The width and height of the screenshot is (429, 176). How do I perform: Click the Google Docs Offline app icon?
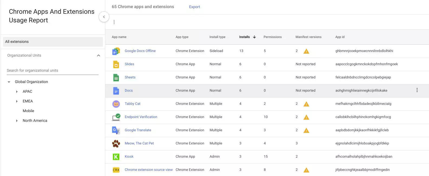coord(116,51)
